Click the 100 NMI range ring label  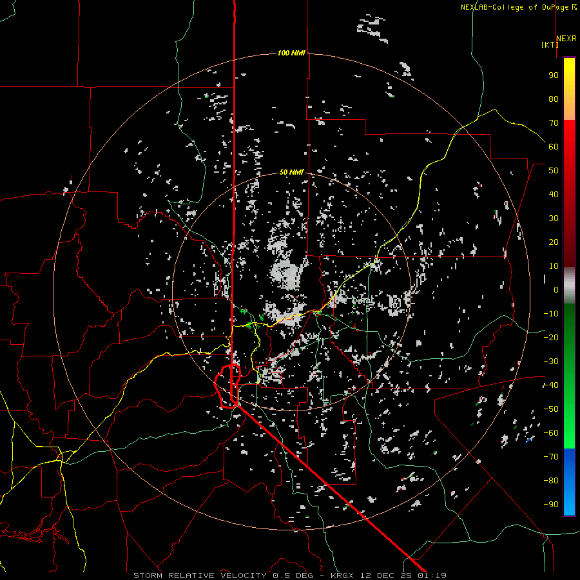point(291,53)
